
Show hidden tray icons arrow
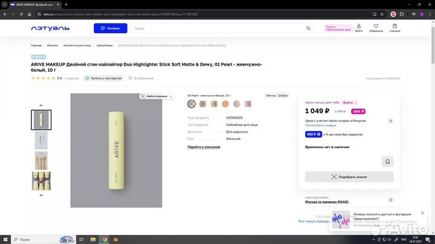tap(373, 239)
